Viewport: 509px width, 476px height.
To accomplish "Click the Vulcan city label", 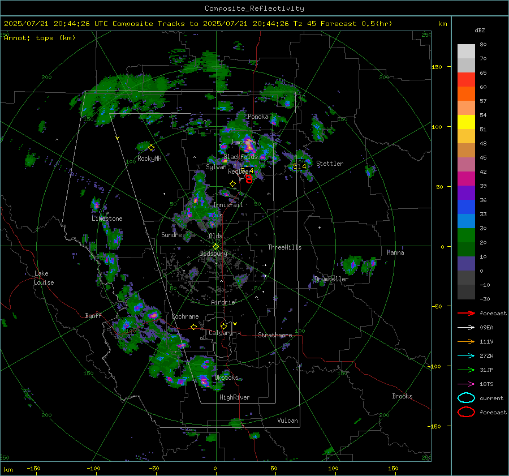I will point(287,421).
